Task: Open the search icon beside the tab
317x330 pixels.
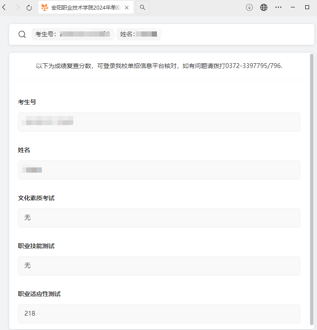Action: (x=142, y=7)
